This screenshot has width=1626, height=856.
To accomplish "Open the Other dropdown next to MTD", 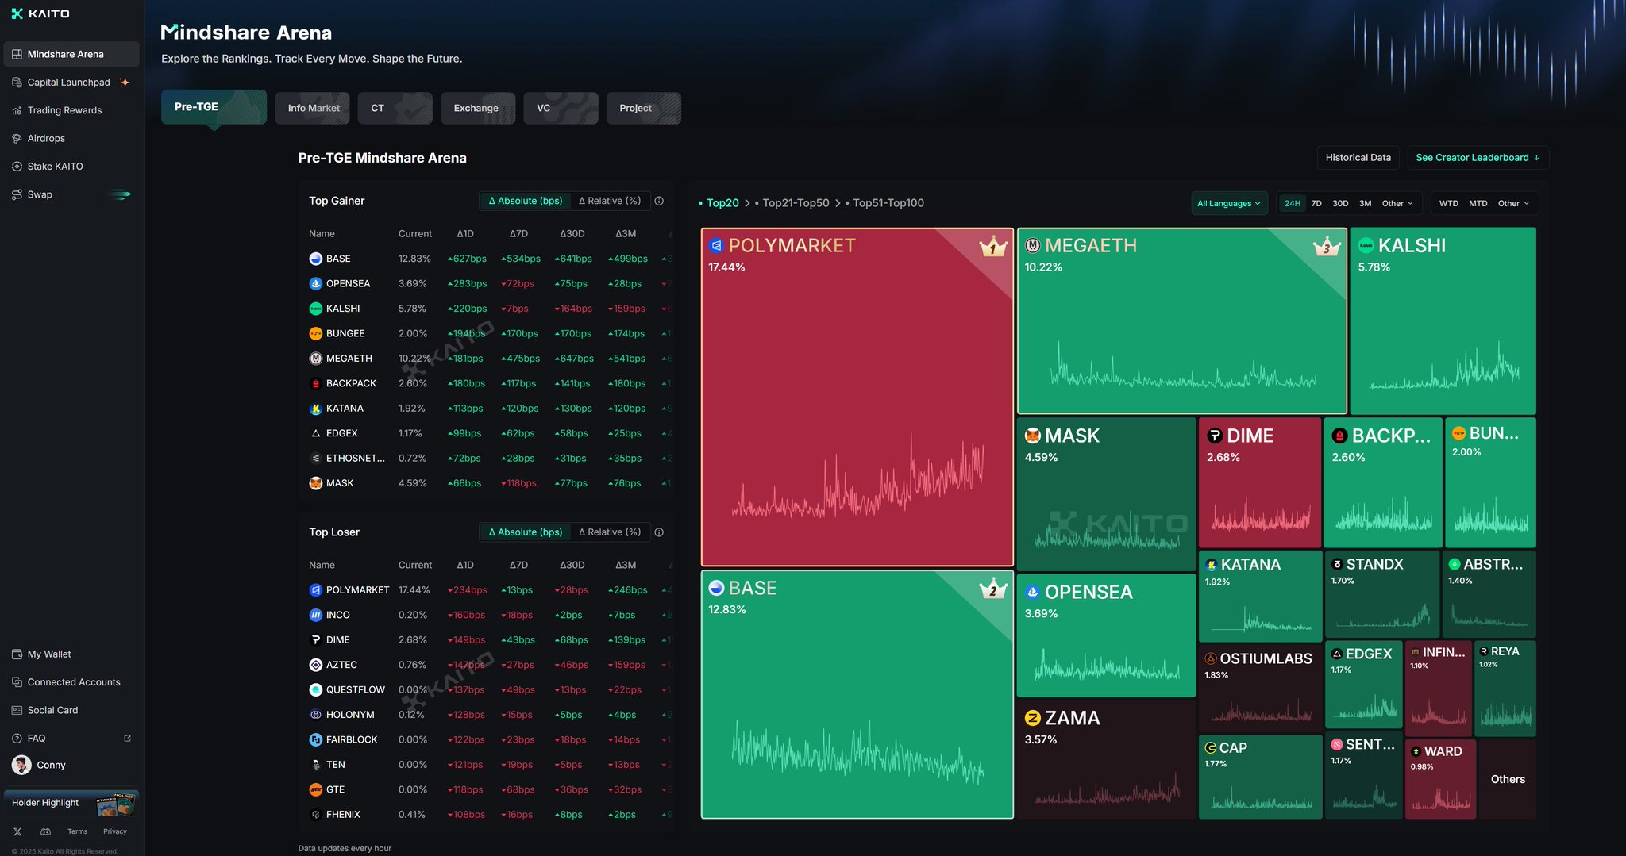I will click(1513, 203).
